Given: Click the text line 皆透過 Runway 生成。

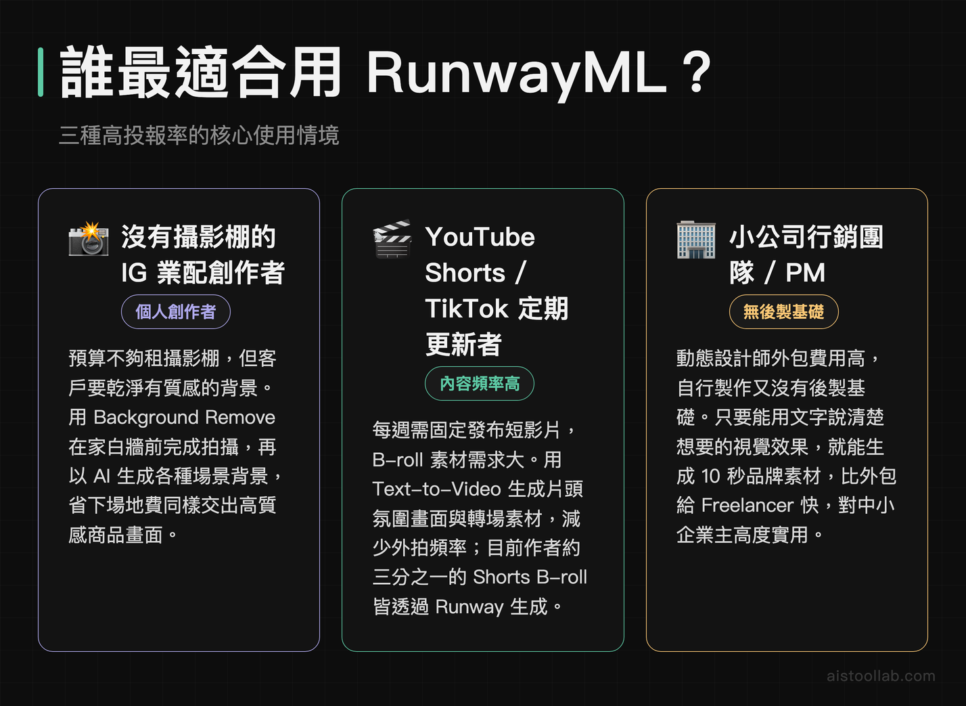Looking at the screenshot, I should tap(468, 606).
